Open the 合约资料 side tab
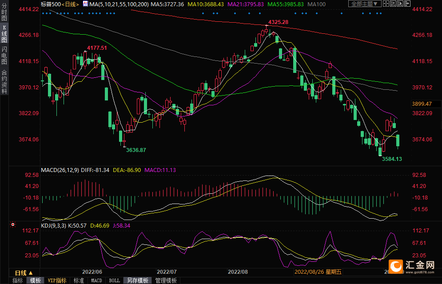Viewport: 442px width, 284px height. 4,81
